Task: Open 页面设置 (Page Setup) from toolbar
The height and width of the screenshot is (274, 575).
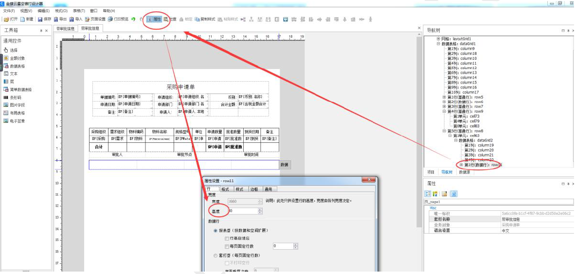Action: [95, 19]
